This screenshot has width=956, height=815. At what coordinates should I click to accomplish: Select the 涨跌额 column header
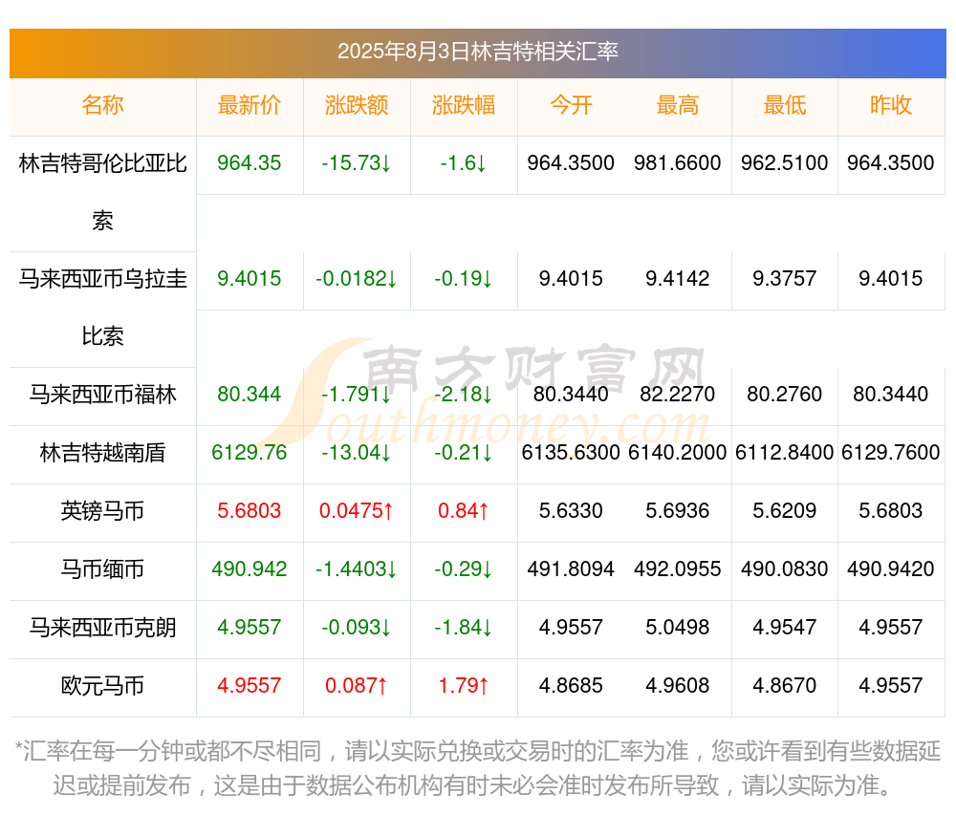pyautogui.click(x=357, y=105)
